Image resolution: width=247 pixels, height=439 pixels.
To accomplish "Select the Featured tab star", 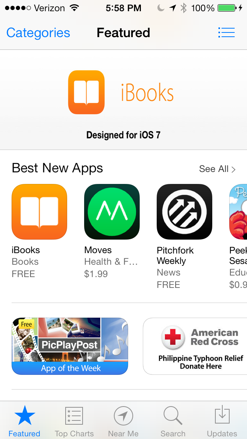I will (25, 416).
